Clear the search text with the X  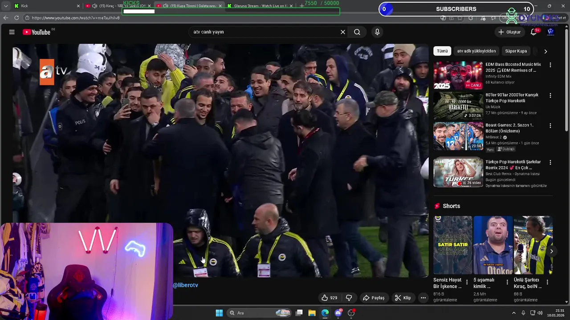[343, 32]
